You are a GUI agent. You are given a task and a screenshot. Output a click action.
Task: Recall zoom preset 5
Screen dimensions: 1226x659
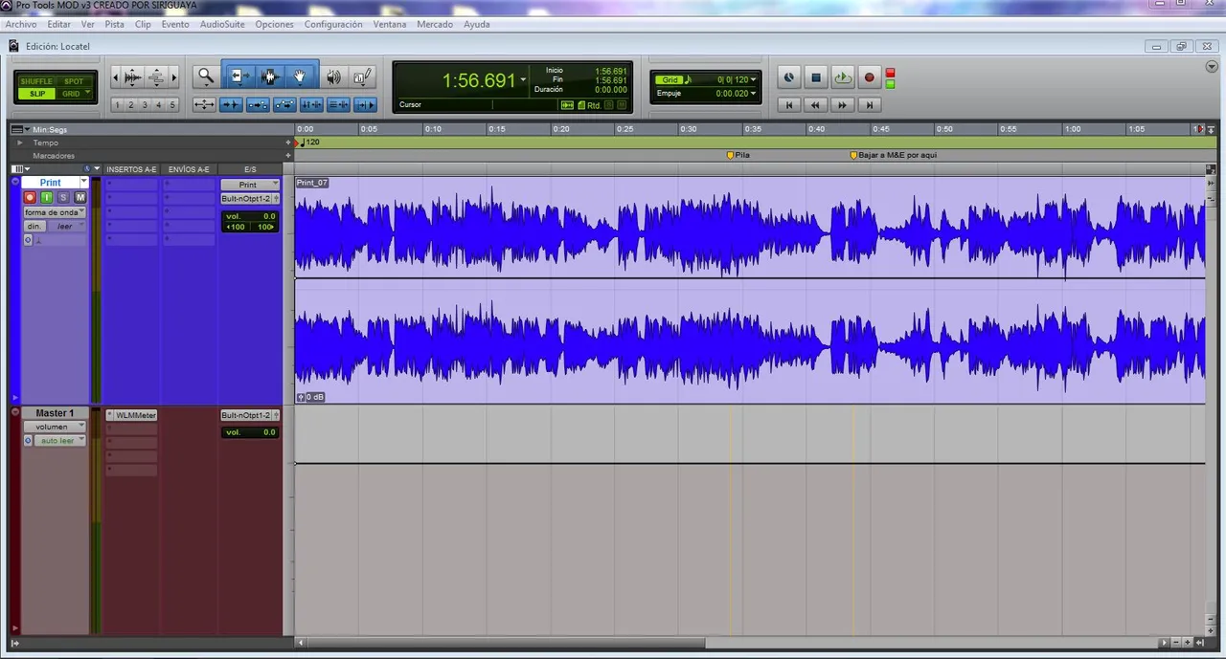(x=172, y=105)
